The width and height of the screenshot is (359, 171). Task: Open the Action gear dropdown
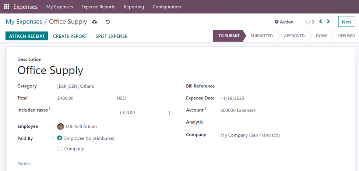pos(284,22)
